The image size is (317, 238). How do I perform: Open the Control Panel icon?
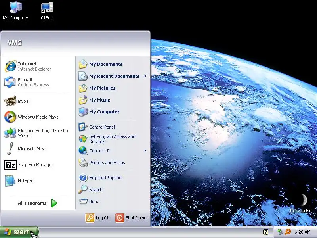click(x=83, y=127)
